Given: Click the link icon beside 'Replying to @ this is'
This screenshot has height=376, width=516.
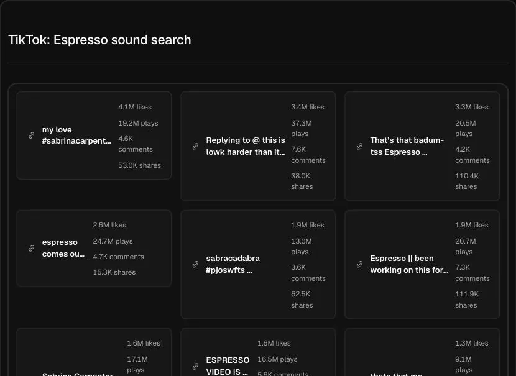Looking at the screenshot, I should point(195,146).
